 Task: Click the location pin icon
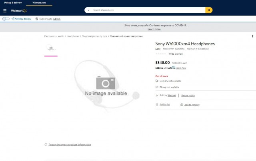[x=37, y=19]
